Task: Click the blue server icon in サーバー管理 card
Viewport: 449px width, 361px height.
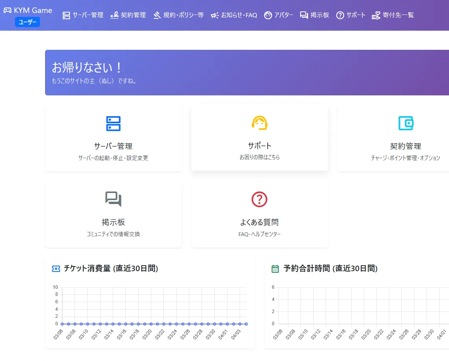Action: tap(113, 124)
